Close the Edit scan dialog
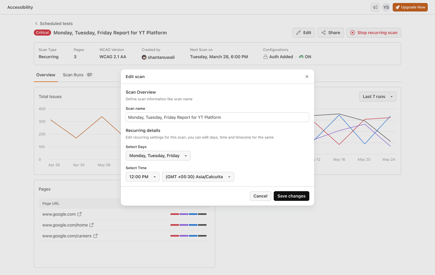435x275 pixels. tap(307, 77)
